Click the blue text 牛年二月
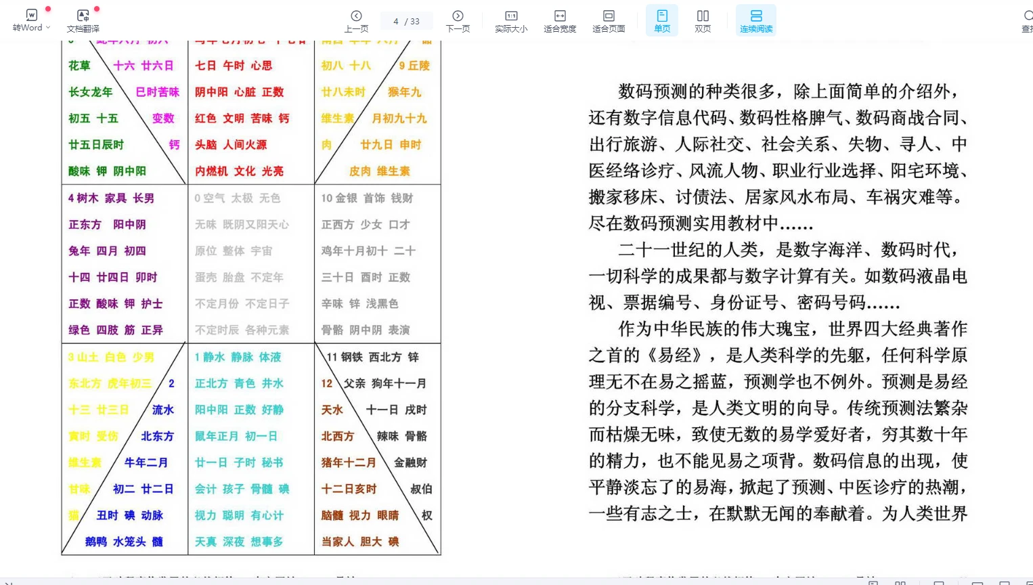The width and height of the screenshot is (1033, 585). pos(146,463)
